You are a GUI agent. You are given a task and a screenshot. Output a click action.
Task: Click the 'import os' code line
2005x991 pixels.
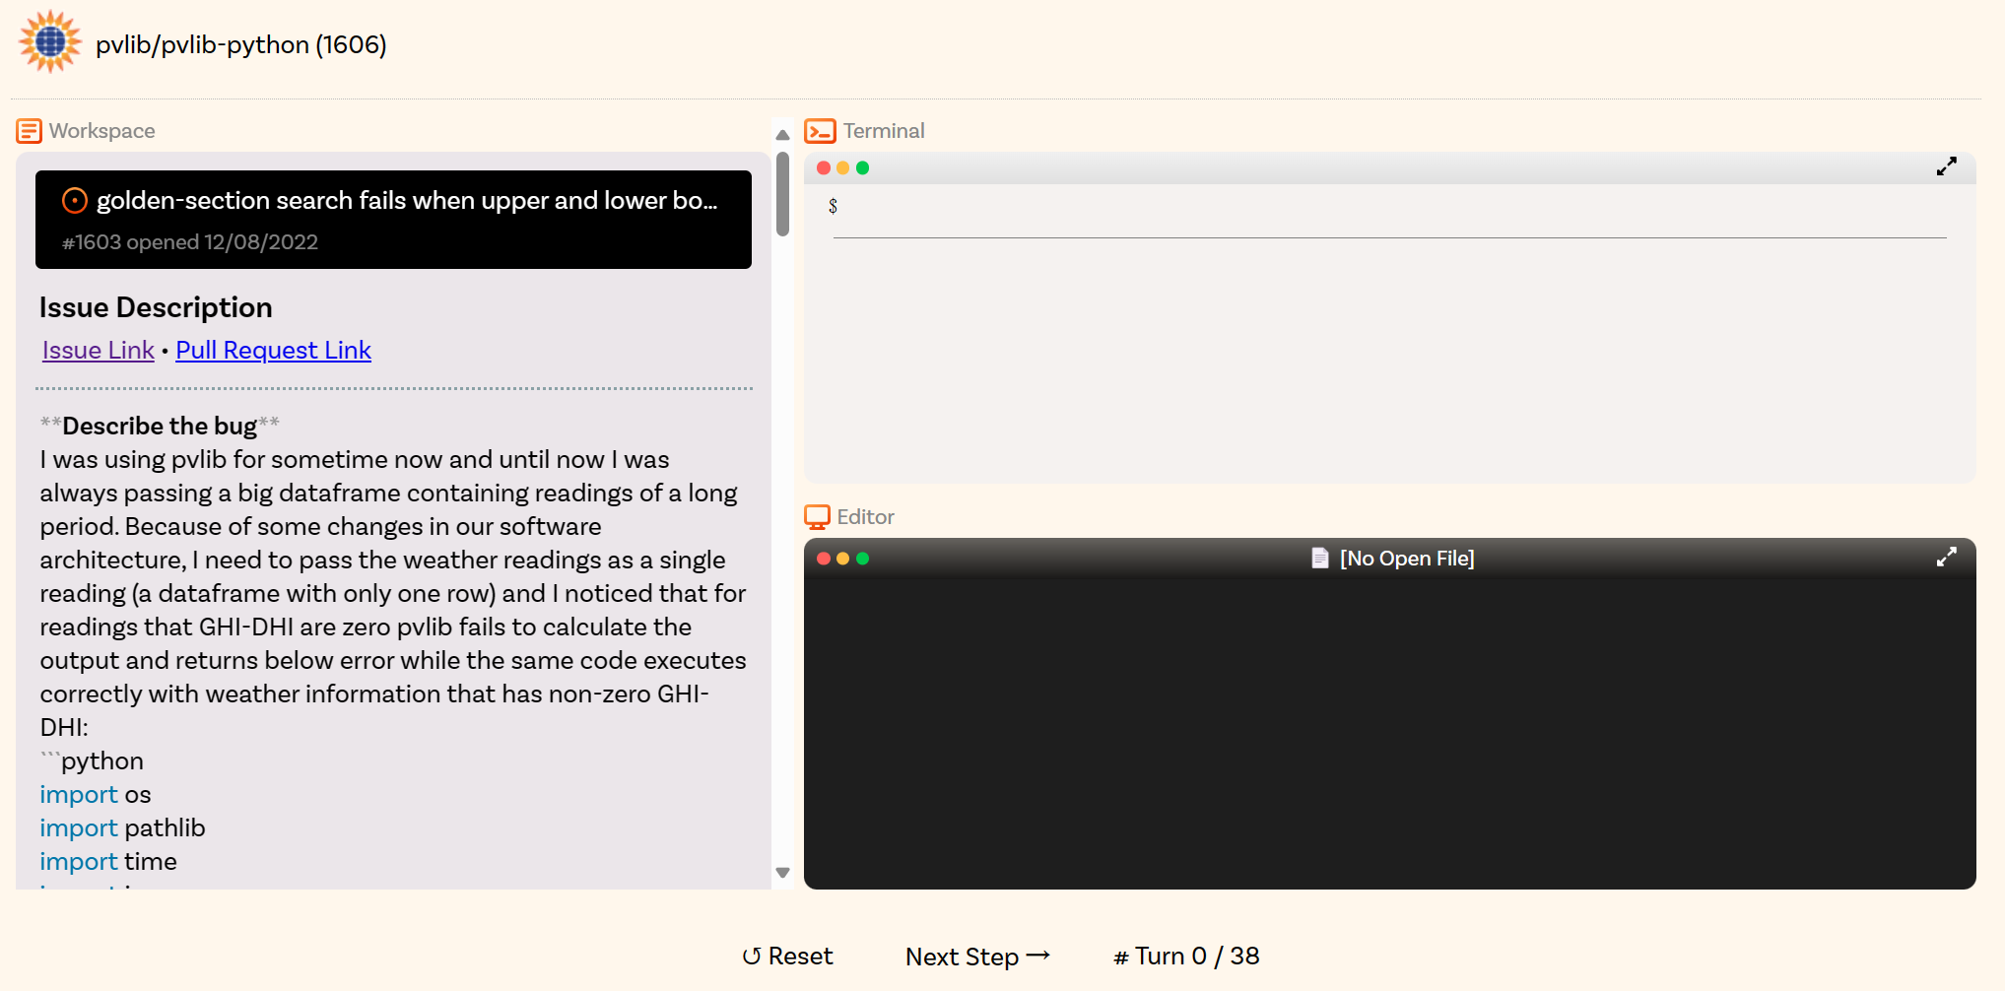click(96, 795)
